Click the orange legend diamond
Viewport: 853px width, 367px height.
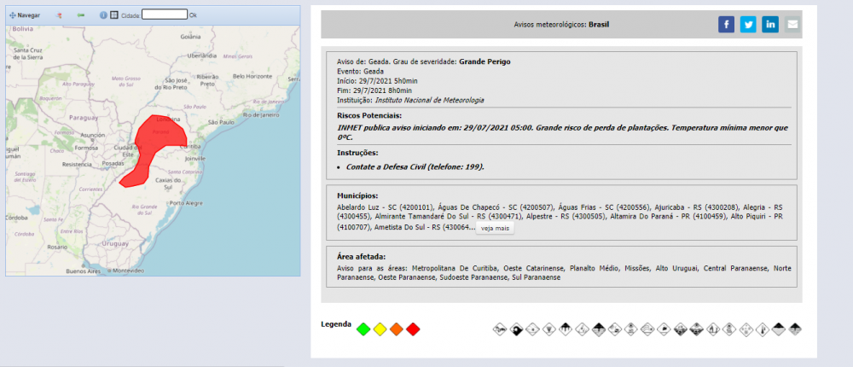click(397, 329)
